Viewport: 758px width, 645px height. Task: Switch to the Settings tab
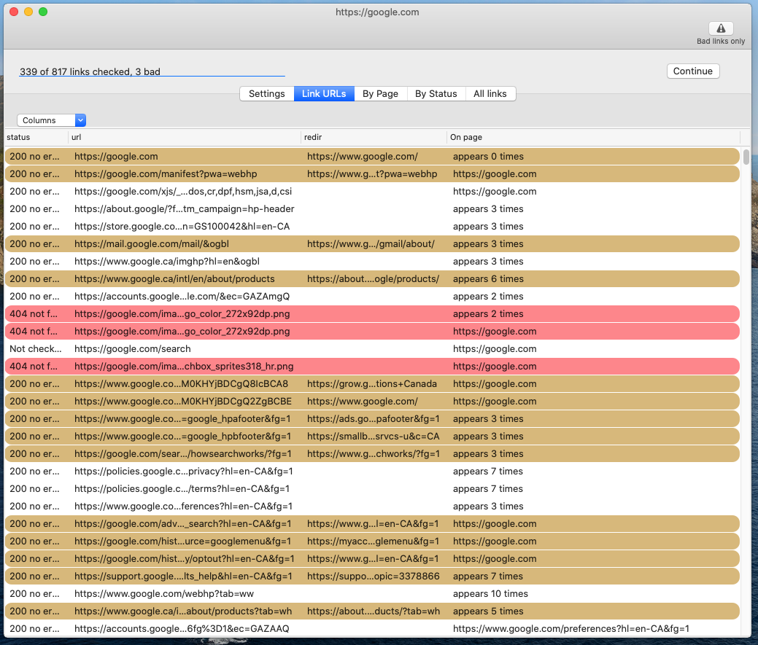tap(267, 94)
